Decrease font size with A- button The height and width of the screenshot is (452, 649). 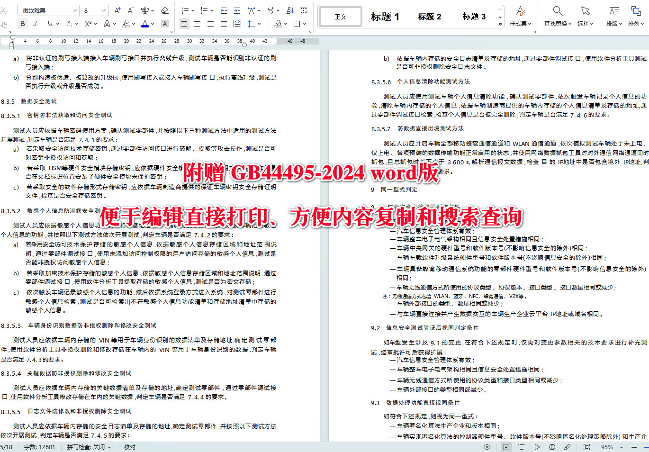(131, 10)
